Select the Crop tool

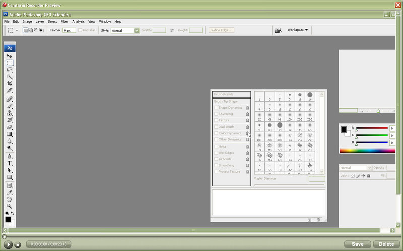pyautogui.click(x=10, y=83)
